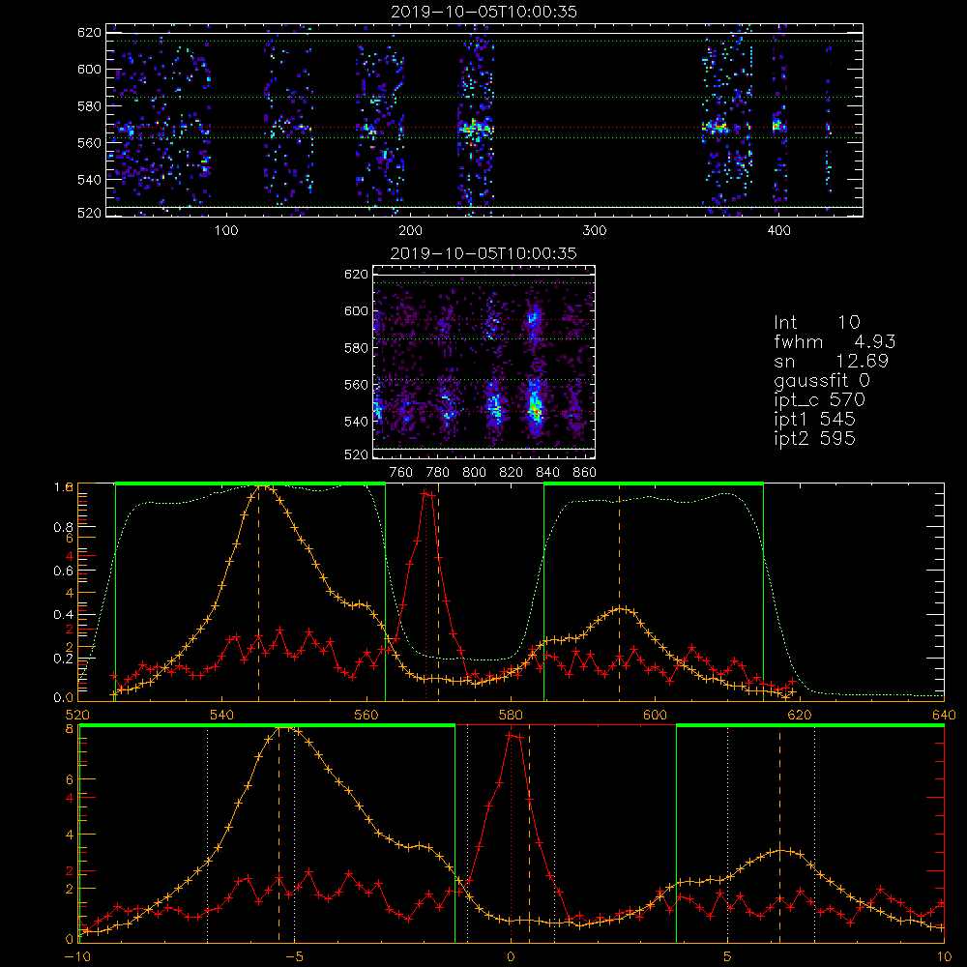Select the "ipt2 595" readout text

814,438
